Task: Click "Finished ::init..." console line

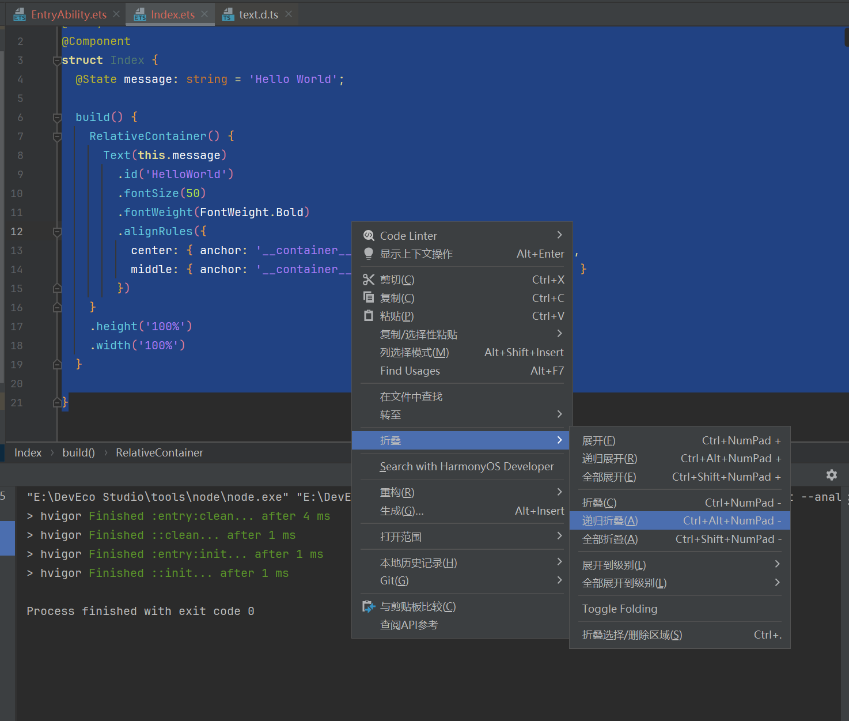Action: [x=158, y=573]
